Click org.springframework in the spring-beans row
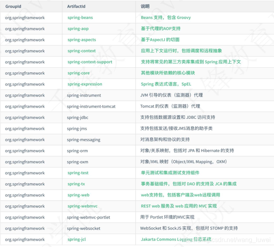This screenshot has height=247, width=274. [25, 18]
